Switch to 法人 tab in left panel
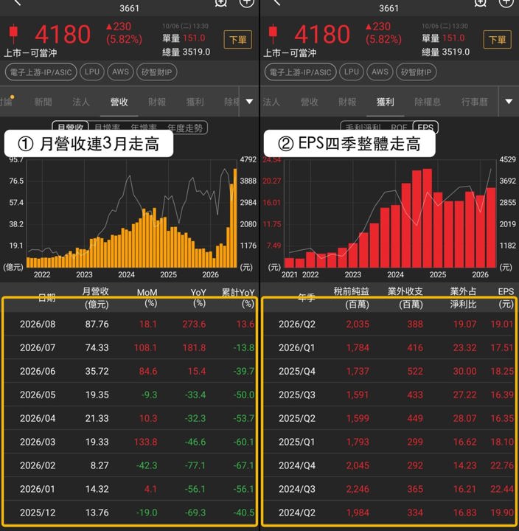The width and height of the screenshot is (519, 531). pos(80,102)
